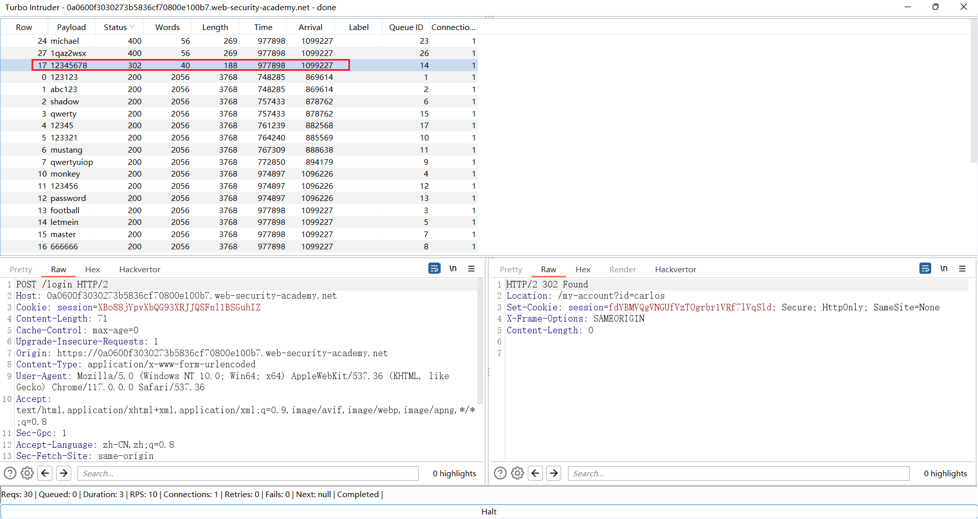Screen dimensions: 978x519
Task: Select Pretty tab in request viewer
Action: (21, 270)
